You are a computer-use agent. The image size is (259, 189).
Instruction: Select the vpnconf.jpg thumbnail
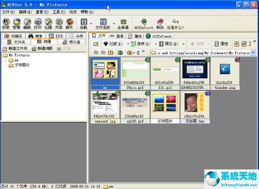105,107
